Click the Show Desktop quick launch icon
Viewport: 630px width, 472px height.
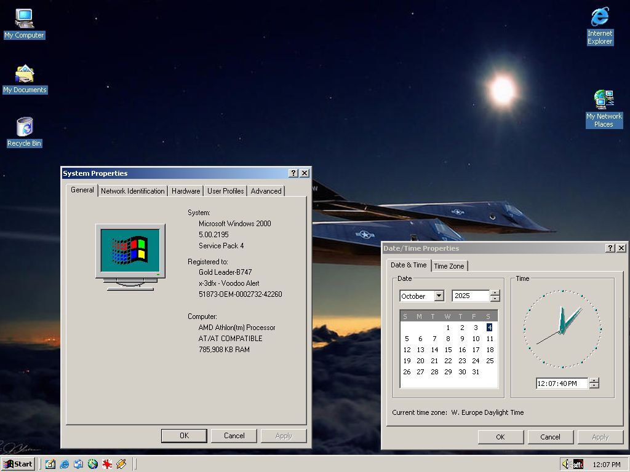(x=50, y=464)
